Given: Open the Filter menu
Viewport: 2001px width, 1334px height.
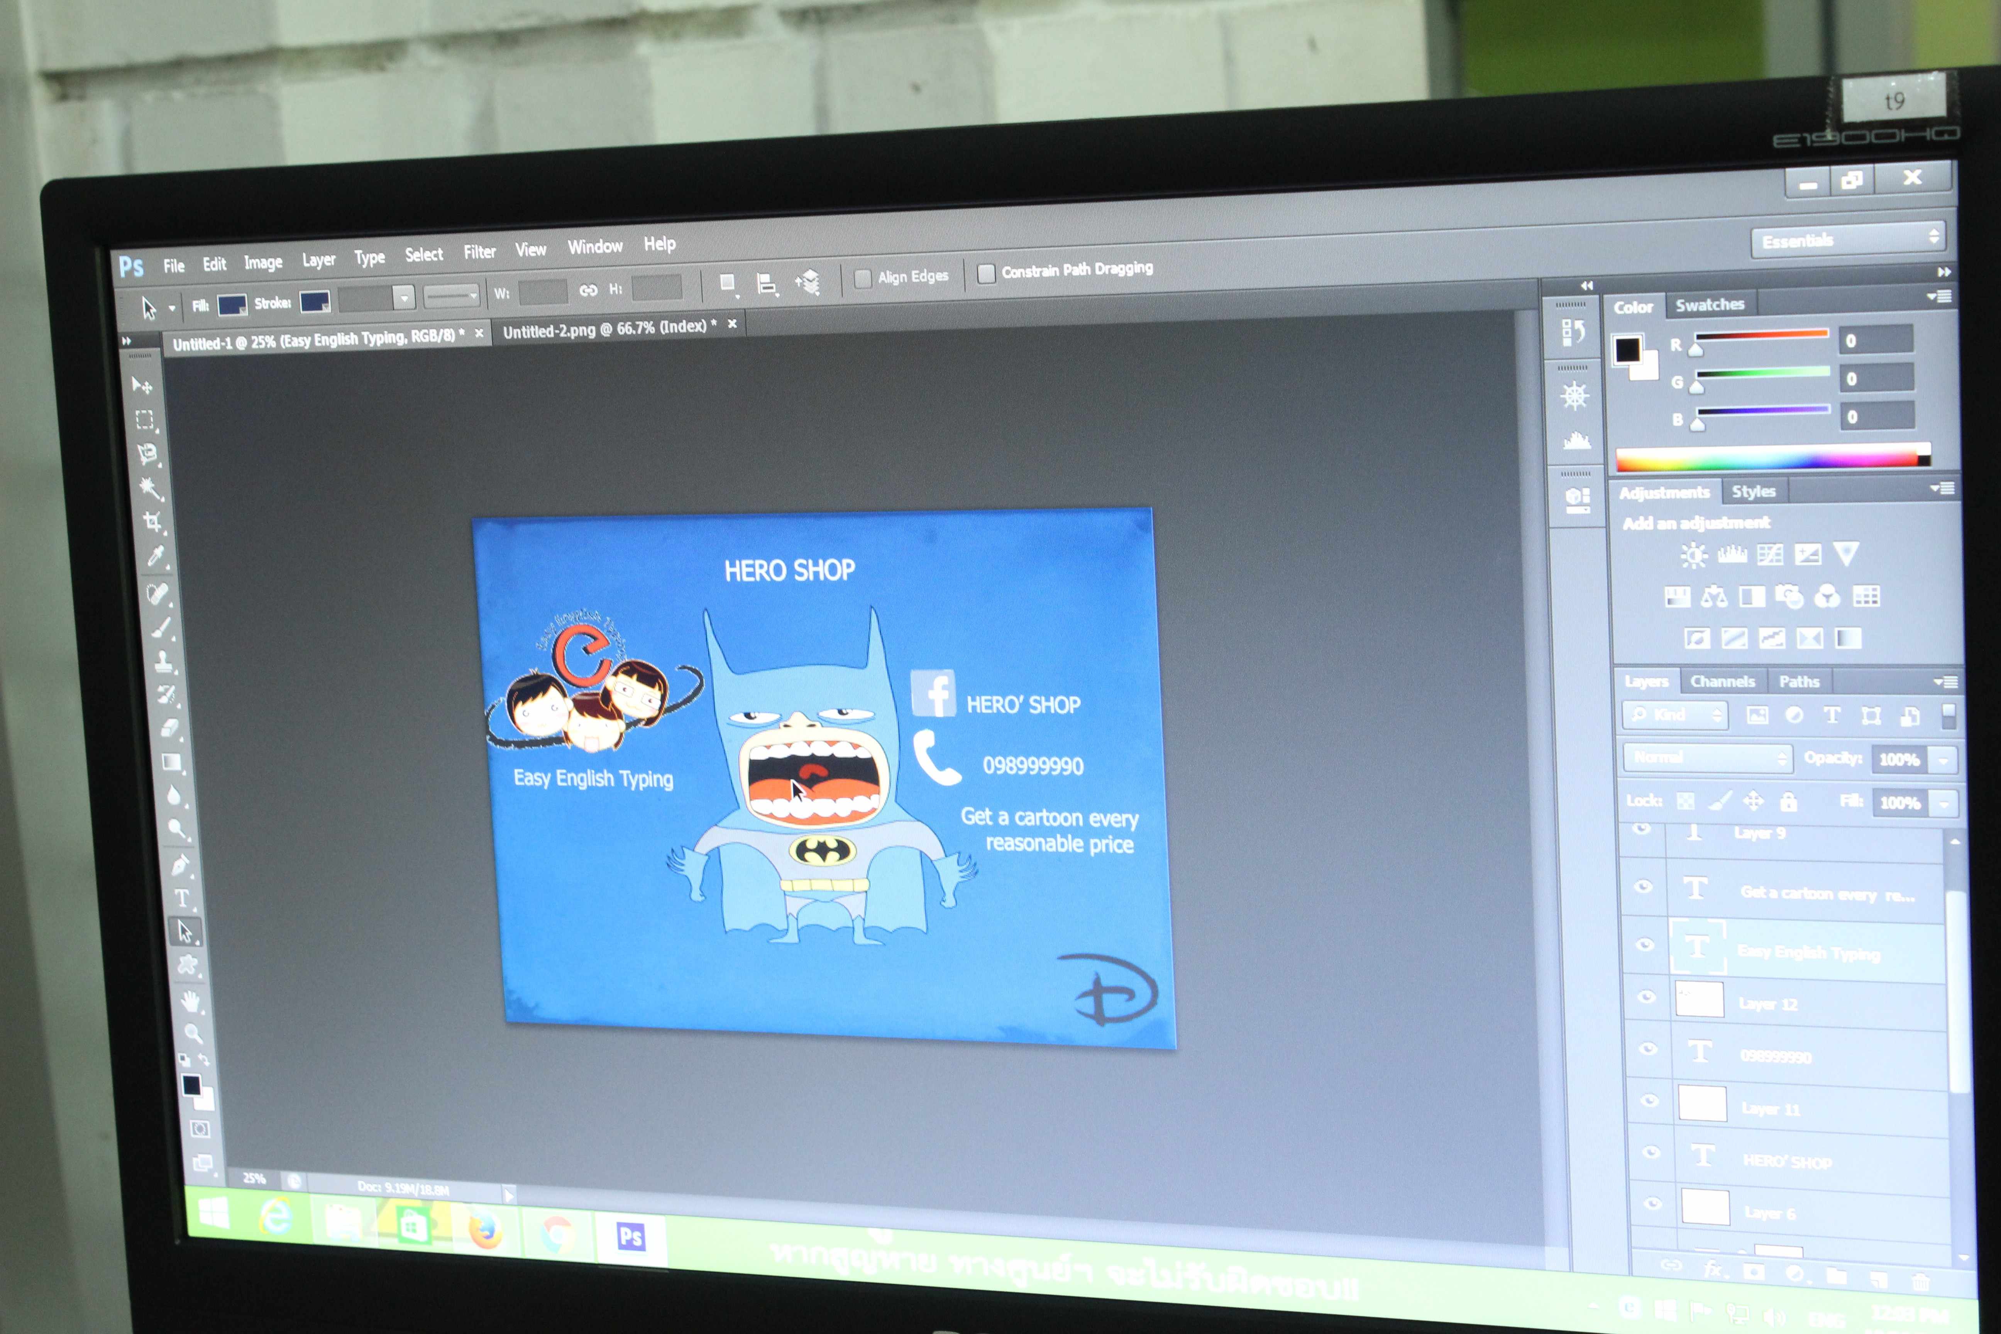Looking at the screenshot, I should point(479,252).
